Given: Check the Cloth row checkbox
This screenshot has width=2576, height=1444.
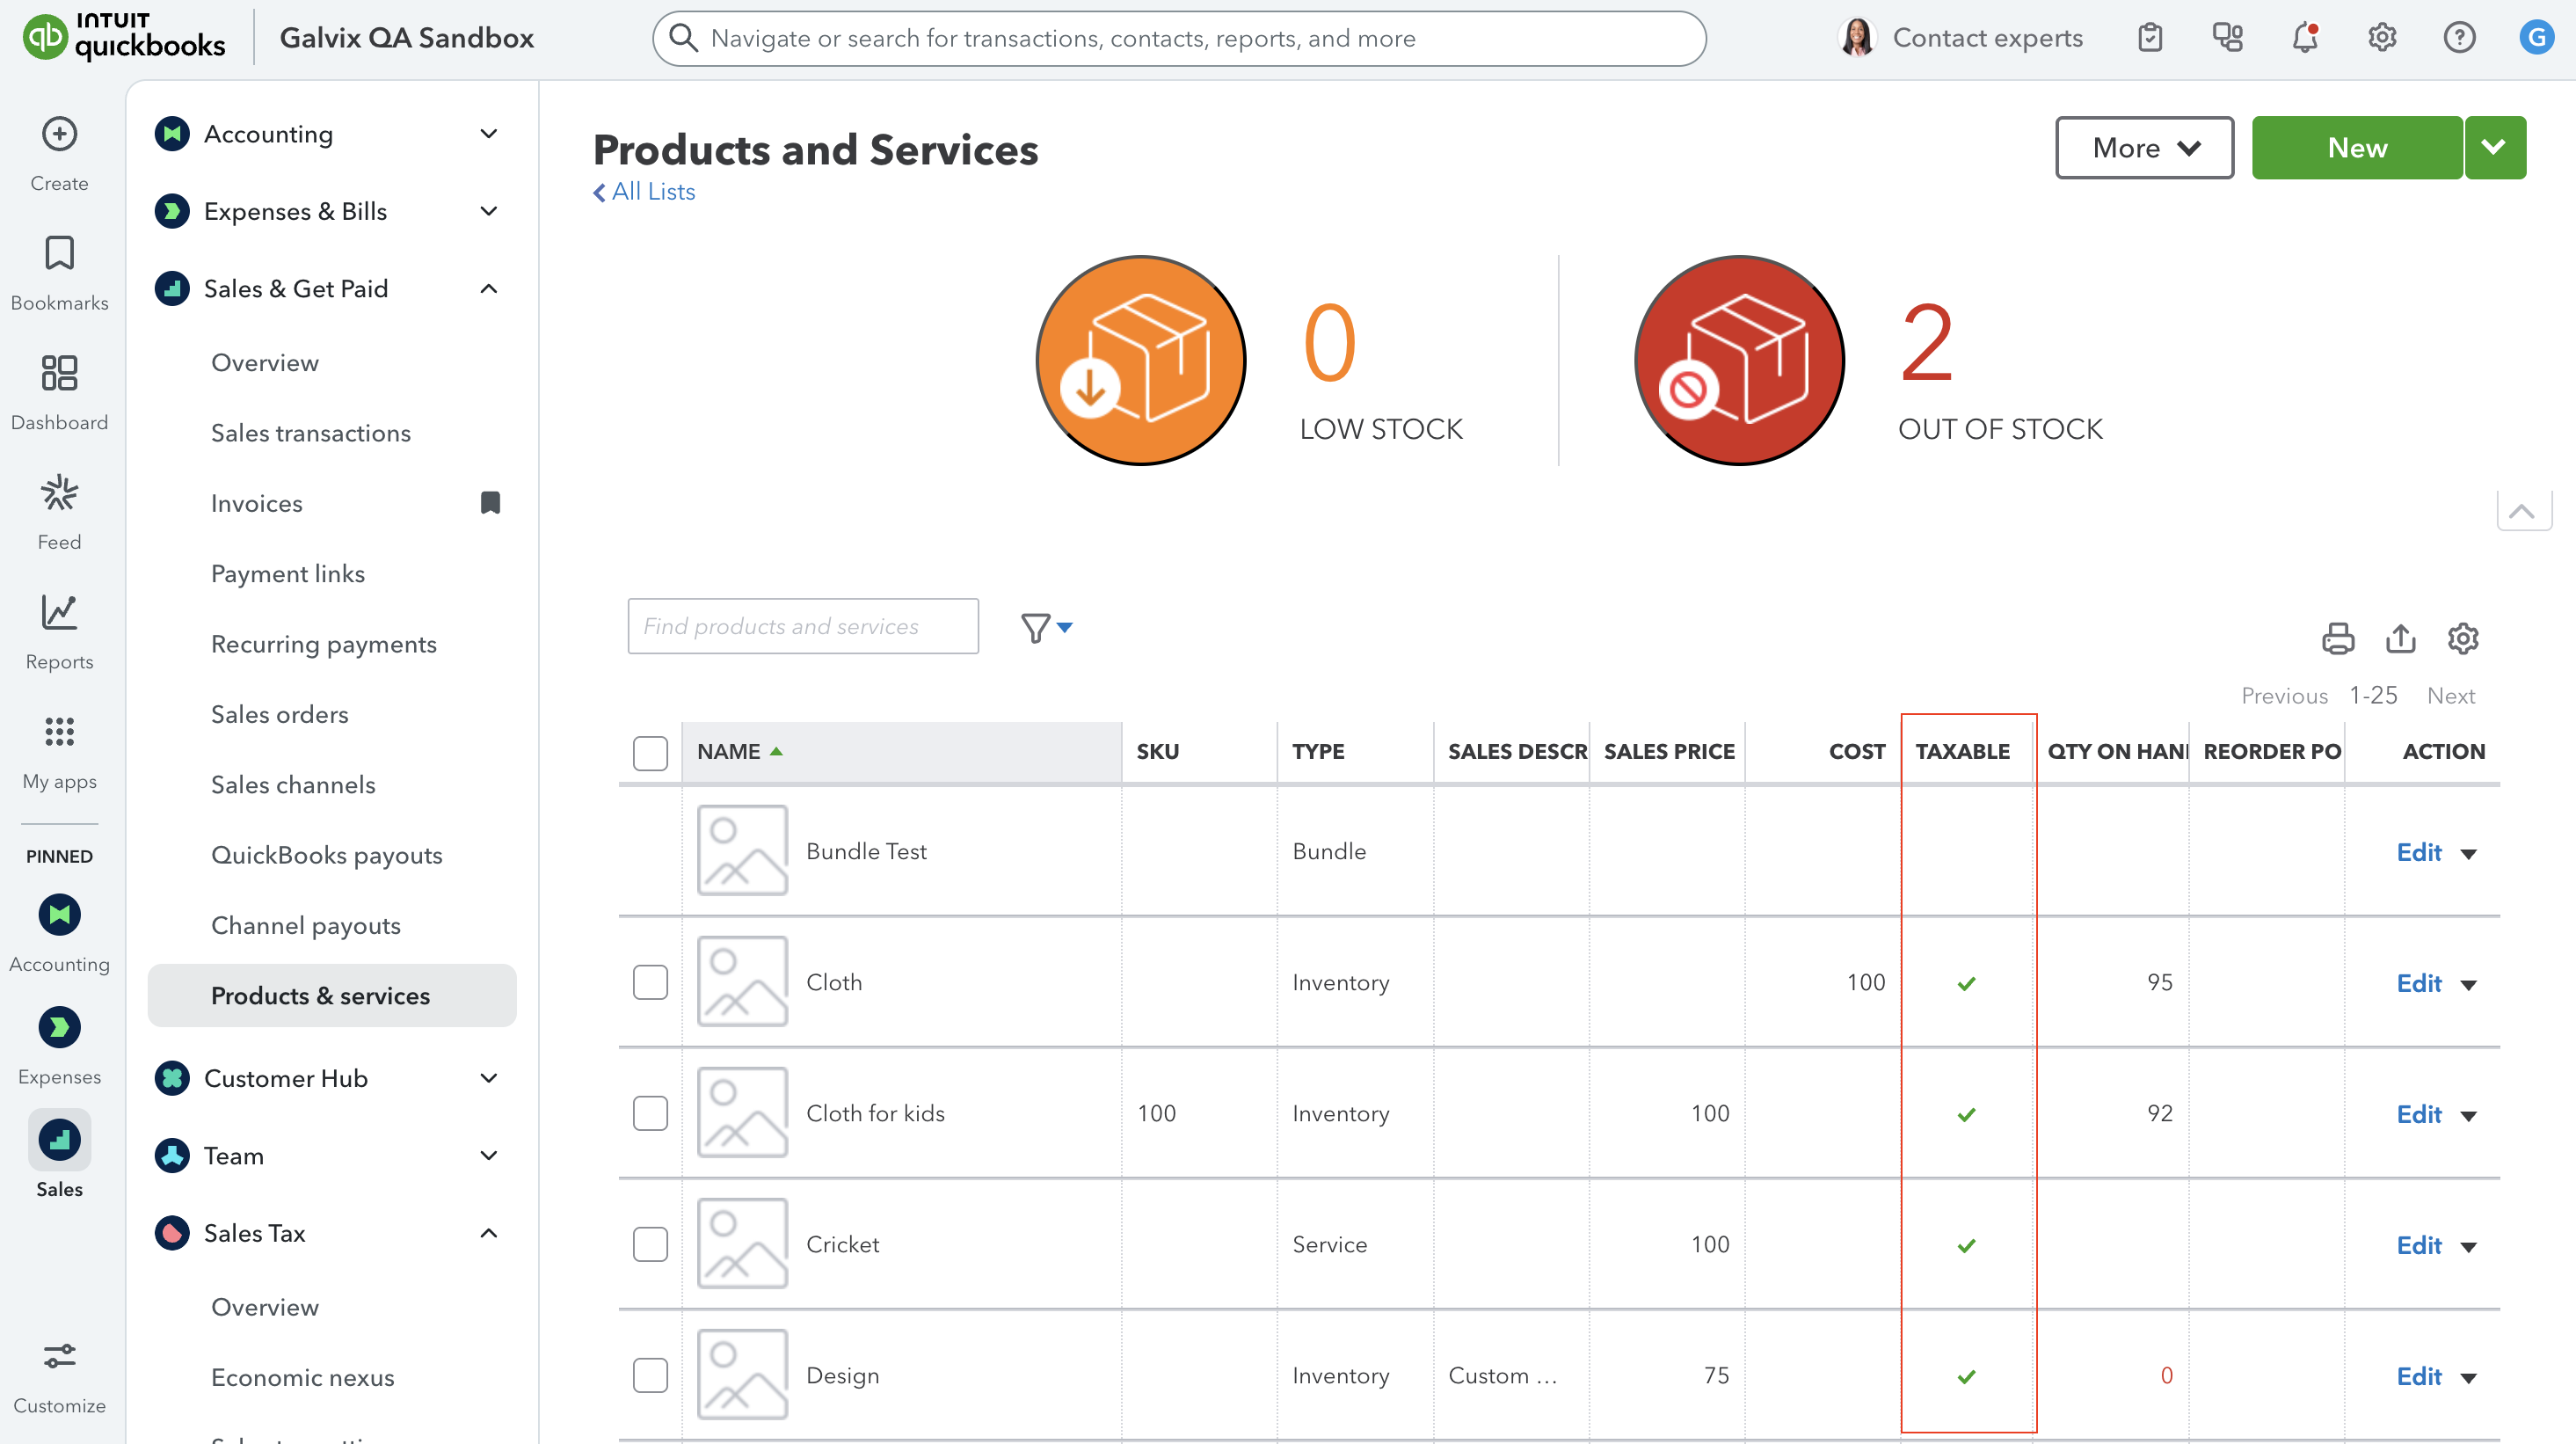Looking at the screenshot, I should coord(650,982).
